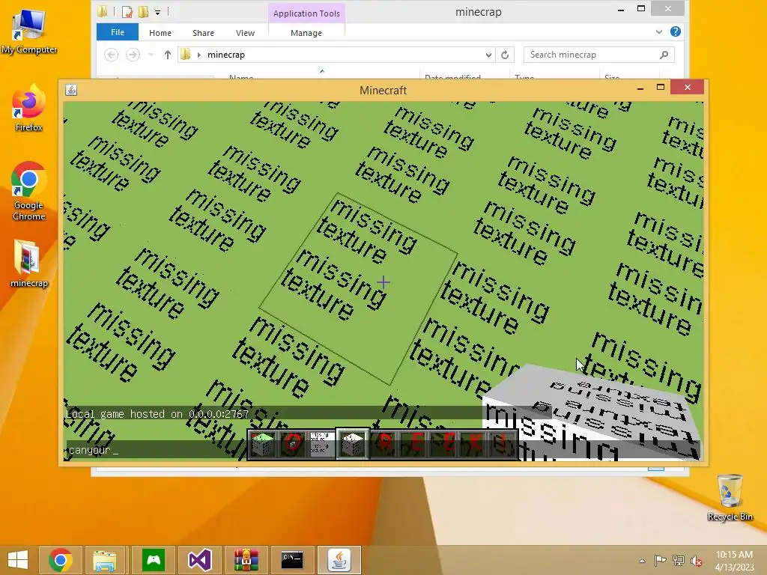This screenshot has width=767, height=575.
Task: Select the red R slot in the hotbar
Action: point(384,444)
